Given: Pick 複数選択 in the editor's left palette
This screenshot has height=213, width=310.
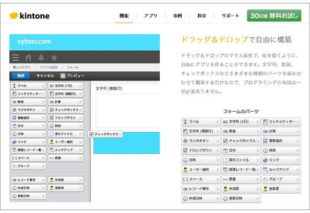Looking at the screenshot, I should click(x=28, y=118).
